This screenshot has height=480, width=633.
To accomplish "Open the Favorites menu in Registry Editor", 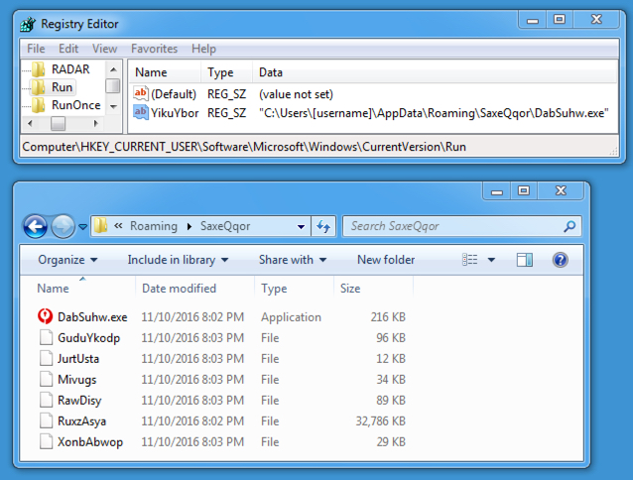I will coord(154,49).
